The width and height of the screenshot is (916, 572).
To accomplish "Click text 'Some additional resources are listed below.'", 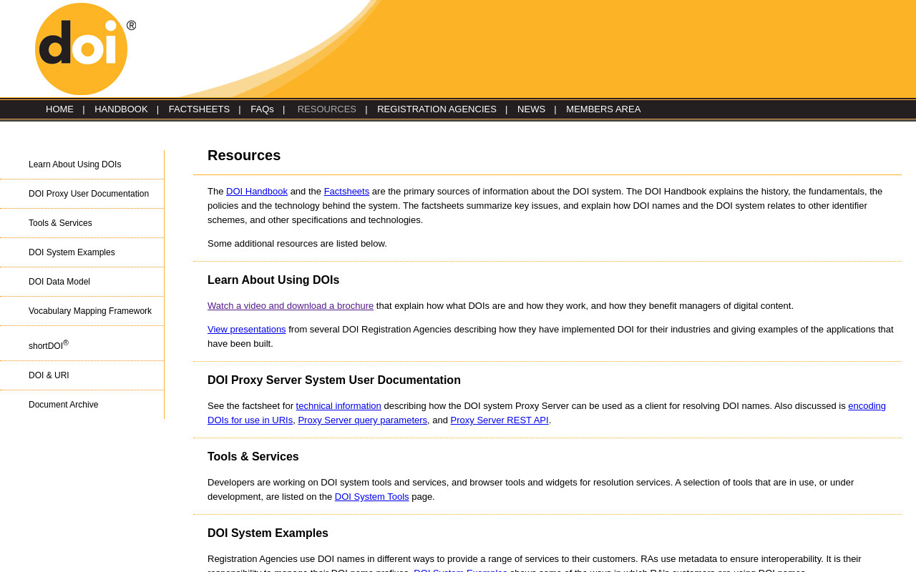I will pyautogui.click(x=297, y=244).
